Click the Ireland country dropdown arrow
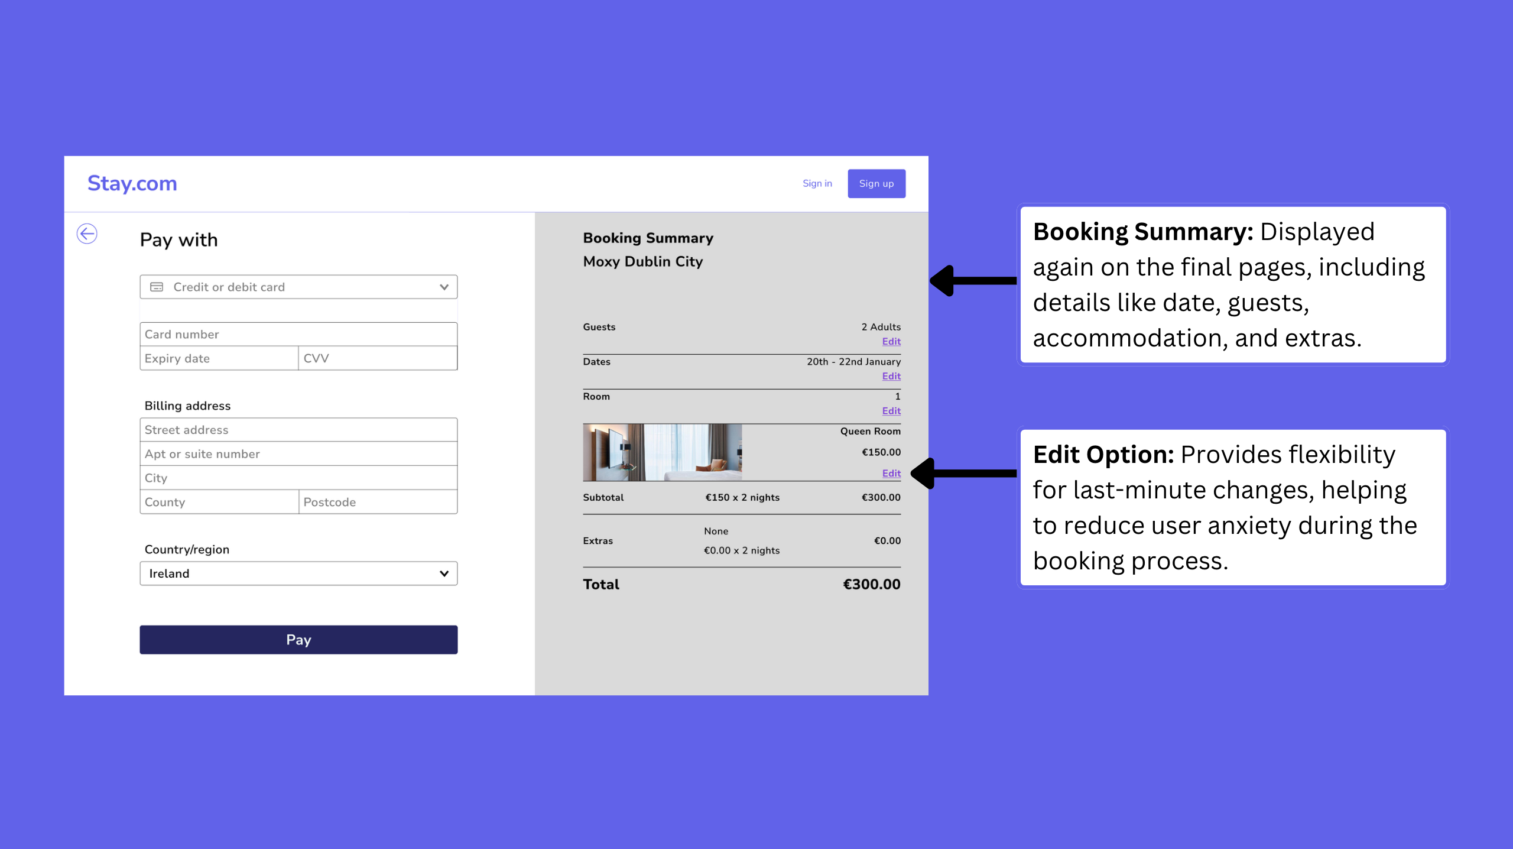This screenshot has height=849, width=1513. tap(444, 573)
